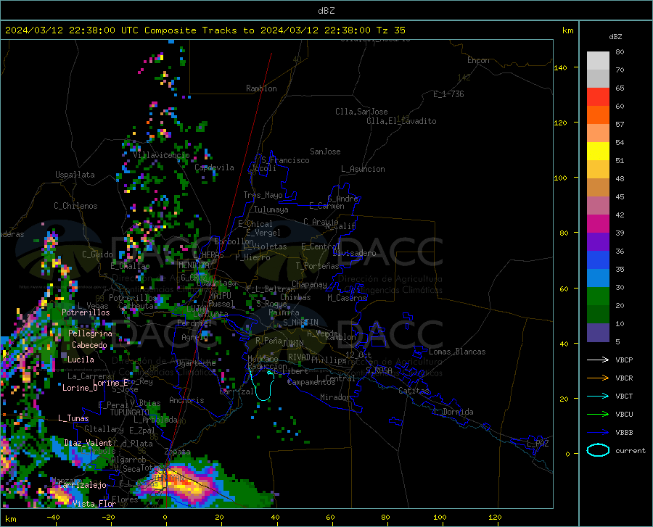Screen dimensions: 653x527
Task: Click the MENDOZA city label
Action: coord(194,265)
